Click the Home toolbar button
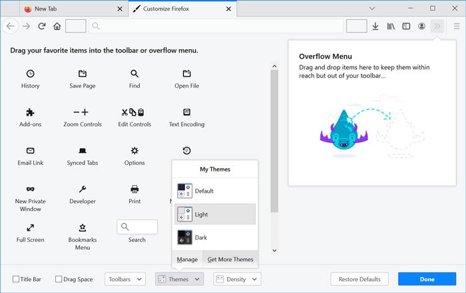Screen dimensions: 466x293 pyautogui.click(x=57, y=27)
